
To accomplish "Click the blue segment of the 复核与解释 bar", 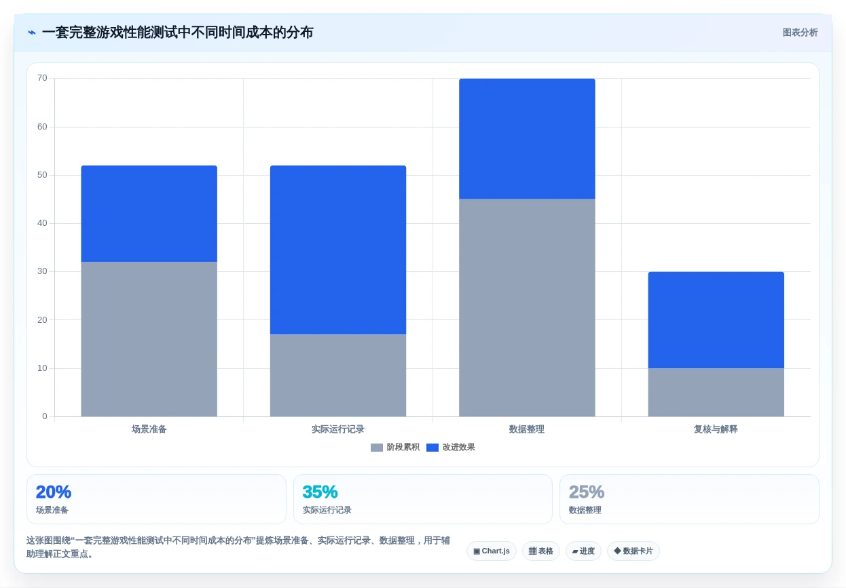I will click(x=716, y=320).
